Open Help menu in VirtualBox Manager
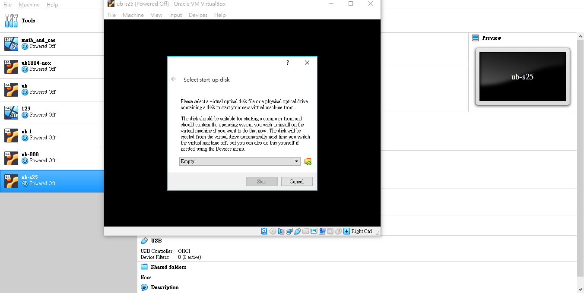This screenshot has width=584, height=293. (52, 5)
